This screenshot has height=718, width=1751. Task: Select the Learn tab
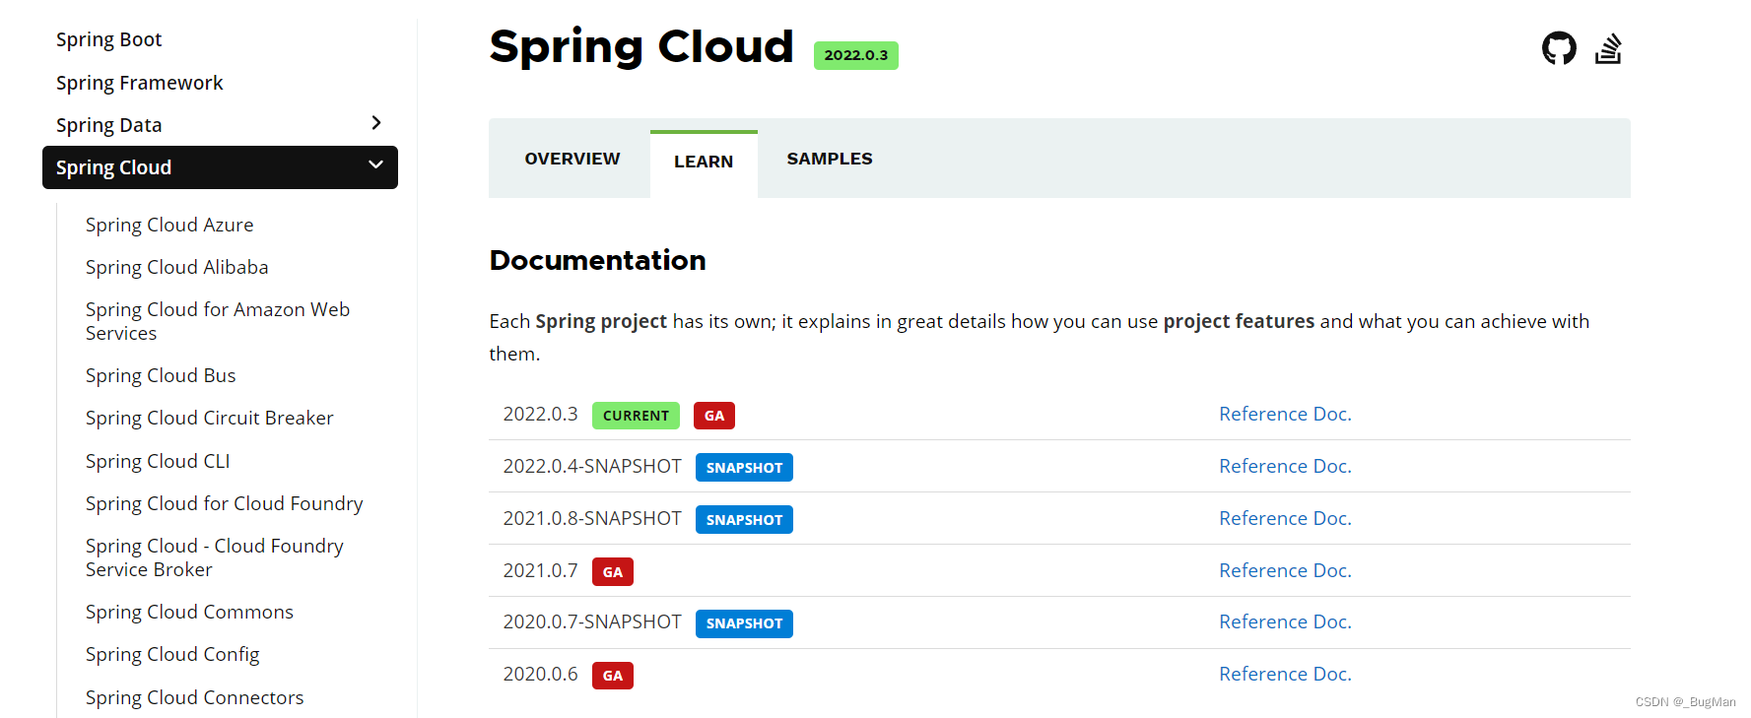(x=704, y=162)
